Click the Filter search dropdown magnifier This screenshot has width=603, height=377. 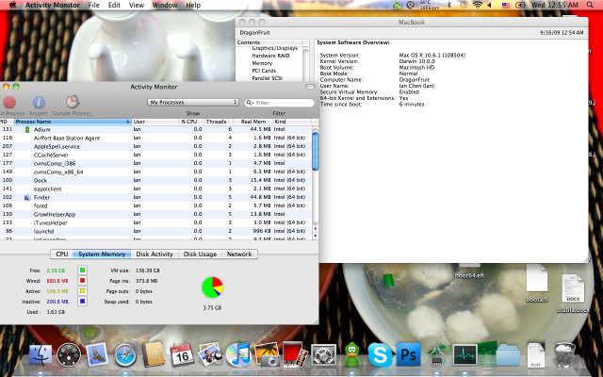250,103
